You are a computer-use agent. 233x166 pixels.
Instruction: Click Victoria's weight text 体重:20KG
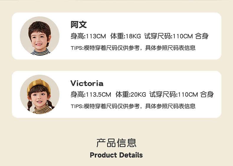point(131,95)
